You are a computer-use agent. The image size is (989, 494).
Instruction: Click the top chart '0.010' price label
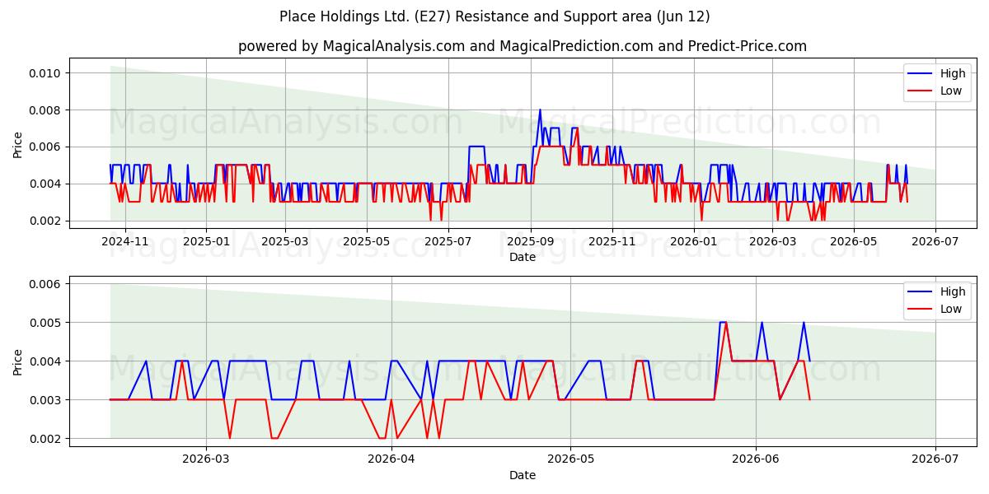[45, 73]
